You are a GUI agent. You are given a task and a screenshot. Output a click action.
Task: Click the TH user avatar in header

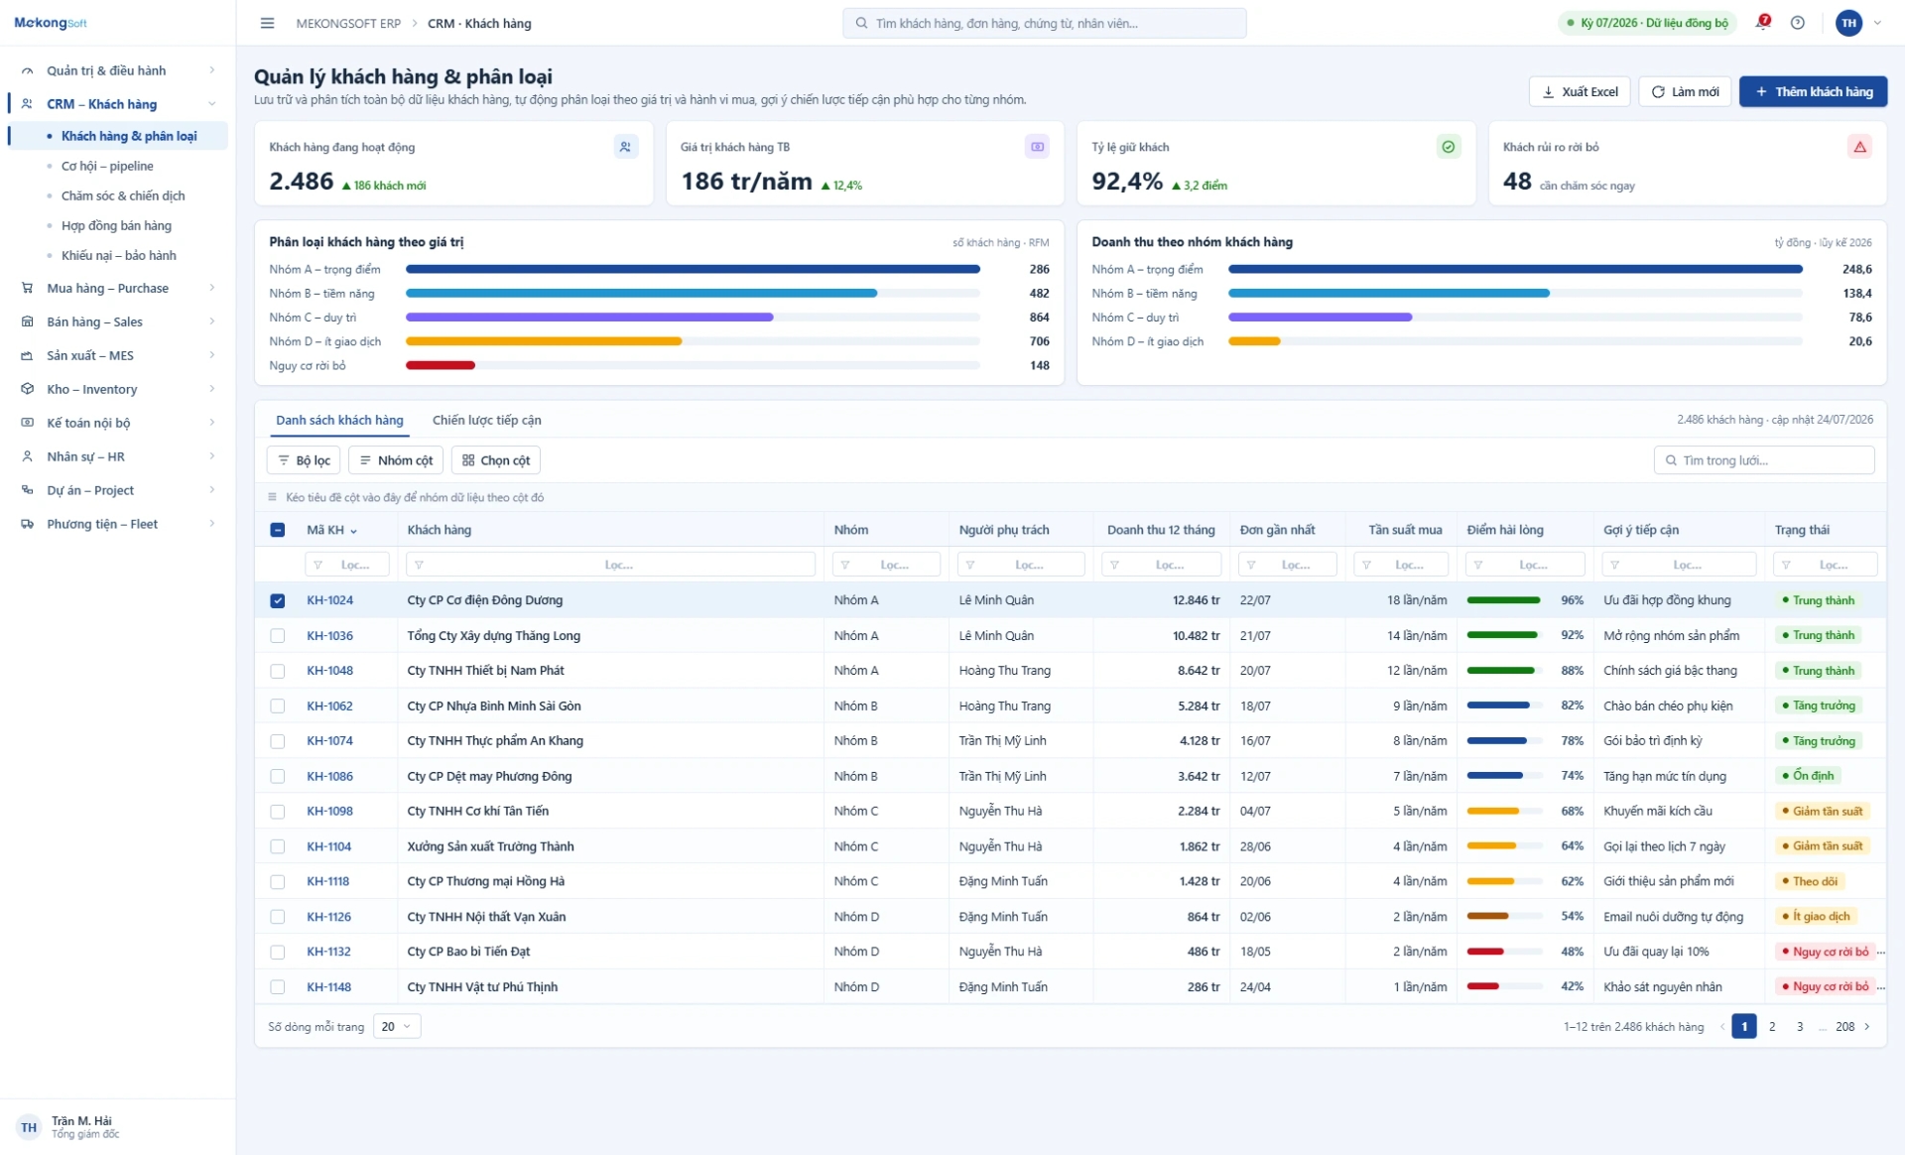coord(1848,23)
